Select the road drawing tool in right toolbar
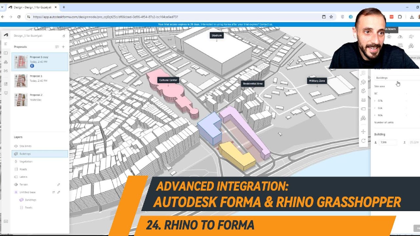 click(x=363, y=73)
